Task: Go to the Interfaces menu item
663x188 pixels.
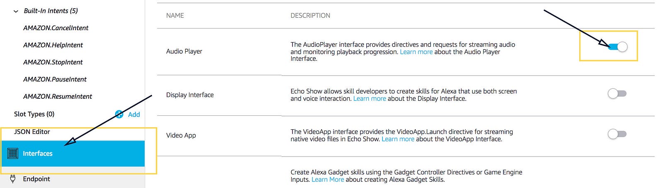Action: tap(73, 153)
